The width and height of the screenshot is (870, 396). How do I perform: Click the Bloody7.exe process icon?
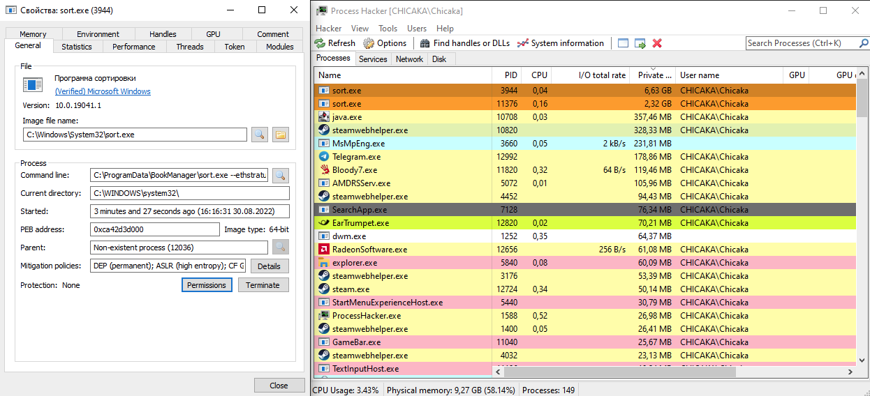click(x=324, y=170)
